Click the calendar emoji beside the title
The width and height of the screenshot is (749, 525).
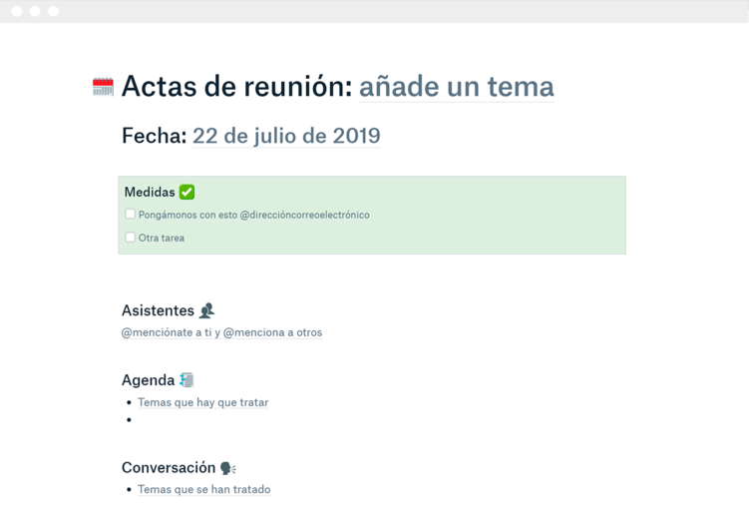point(103,87)
